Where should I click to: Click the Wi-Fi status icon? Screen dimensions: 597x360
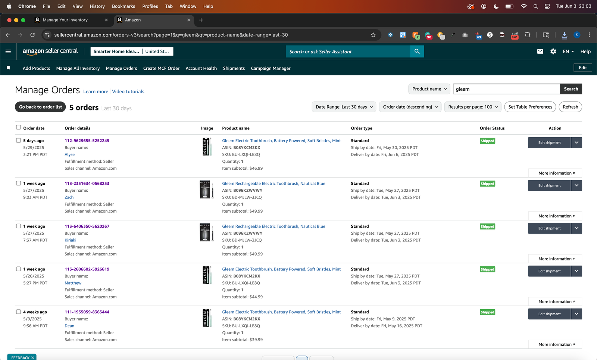tap(523, 6)
